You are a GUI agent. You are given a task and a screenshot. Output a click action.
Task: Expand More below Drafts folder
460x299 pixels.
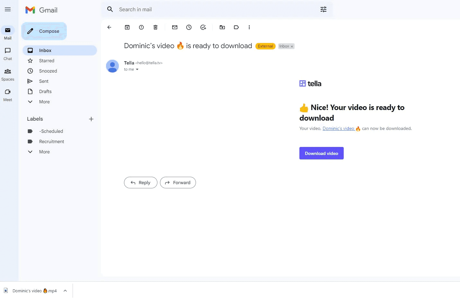[x=60, y=102]
